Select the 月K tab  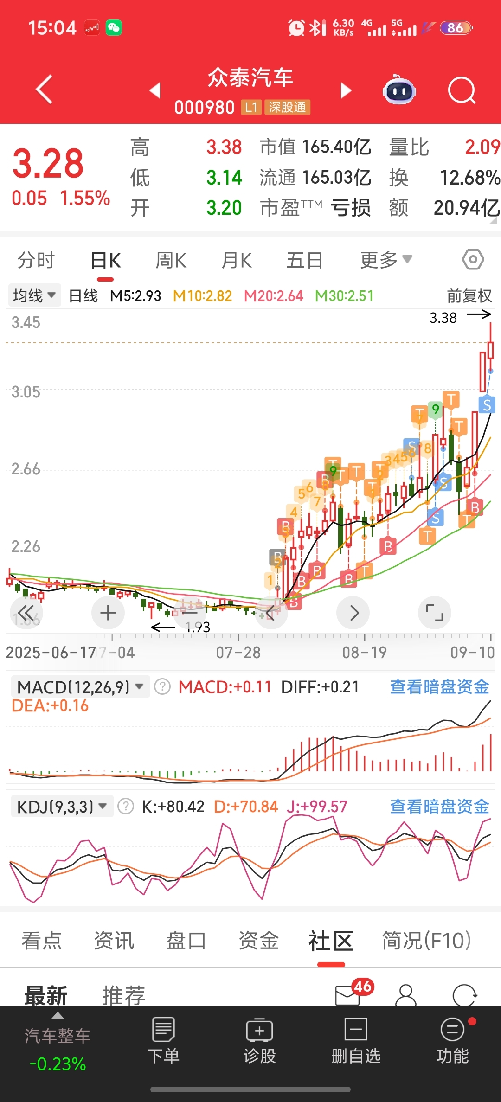(237, 260)
